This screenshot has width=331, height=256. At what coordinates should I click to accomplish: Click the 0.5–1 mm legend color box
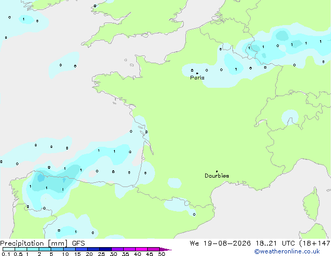21,249
